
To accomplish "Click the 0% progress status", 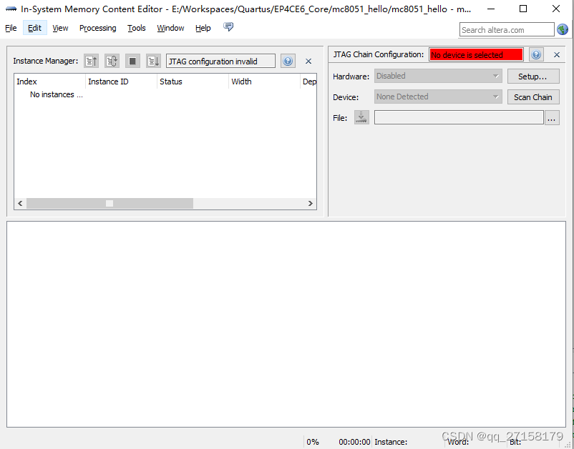I will tap(313, 442).
